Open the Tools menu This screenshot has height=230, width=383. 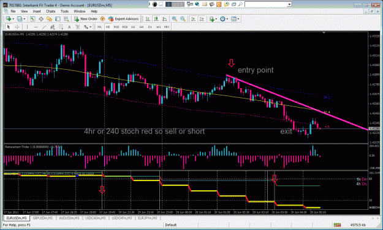coord(64,11)
